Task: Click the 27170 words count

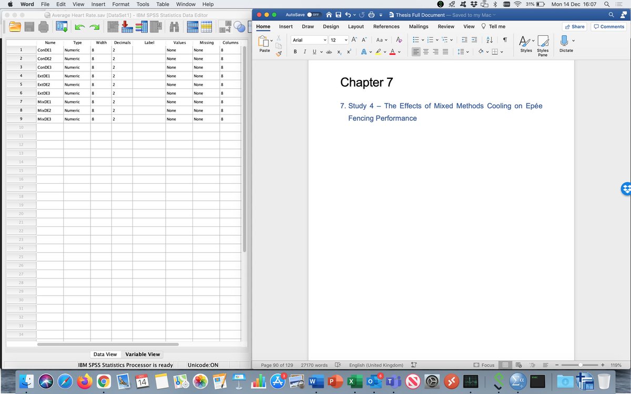Action: pos(314,365)
